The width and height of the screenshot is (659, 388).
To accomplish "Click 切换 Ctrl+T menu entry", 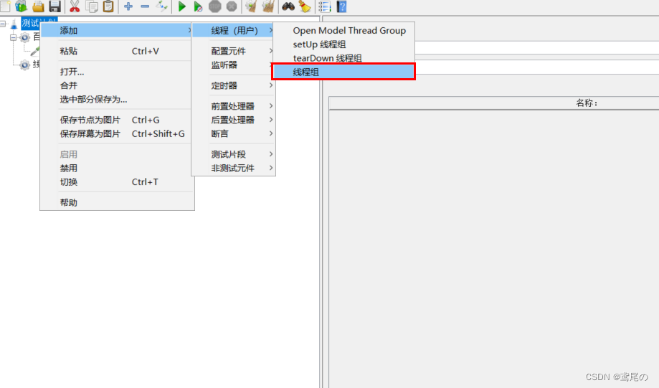I will point(117,182).
